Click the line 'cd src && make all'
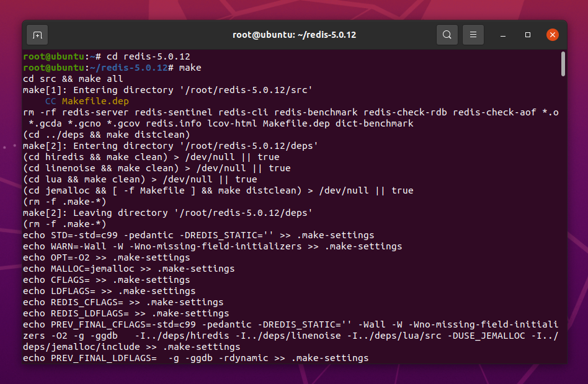The image size is (588, 384). 73,79
